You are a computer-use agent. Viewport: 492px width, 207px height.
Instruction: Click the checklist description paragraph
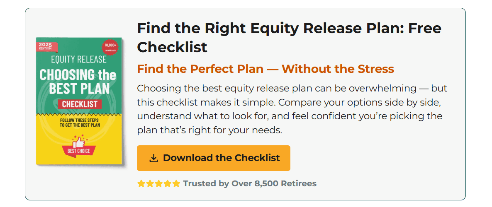point(292,109)
